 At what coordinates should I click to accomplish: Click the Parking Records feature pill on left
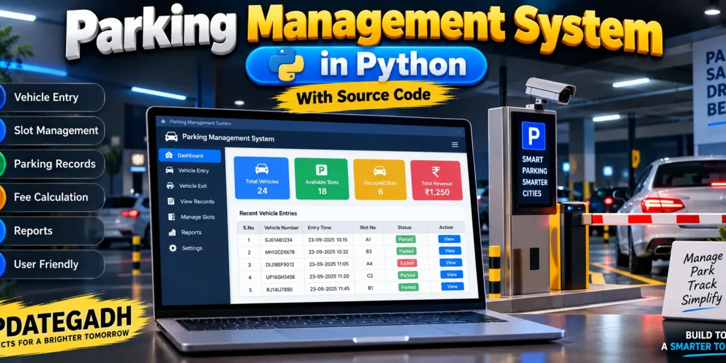coord(53,164)
